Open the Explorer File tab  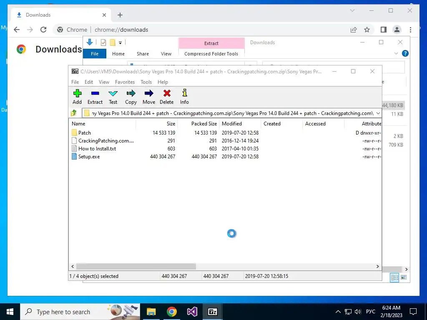point(95,54)
